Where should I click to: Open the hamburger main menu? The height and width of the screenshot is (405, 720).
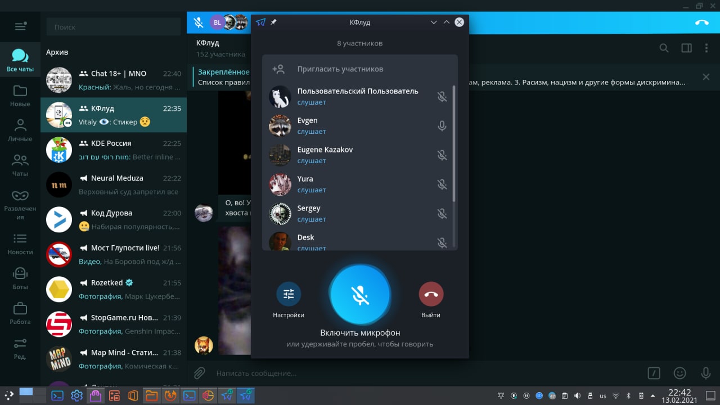(x=20, y=26)
